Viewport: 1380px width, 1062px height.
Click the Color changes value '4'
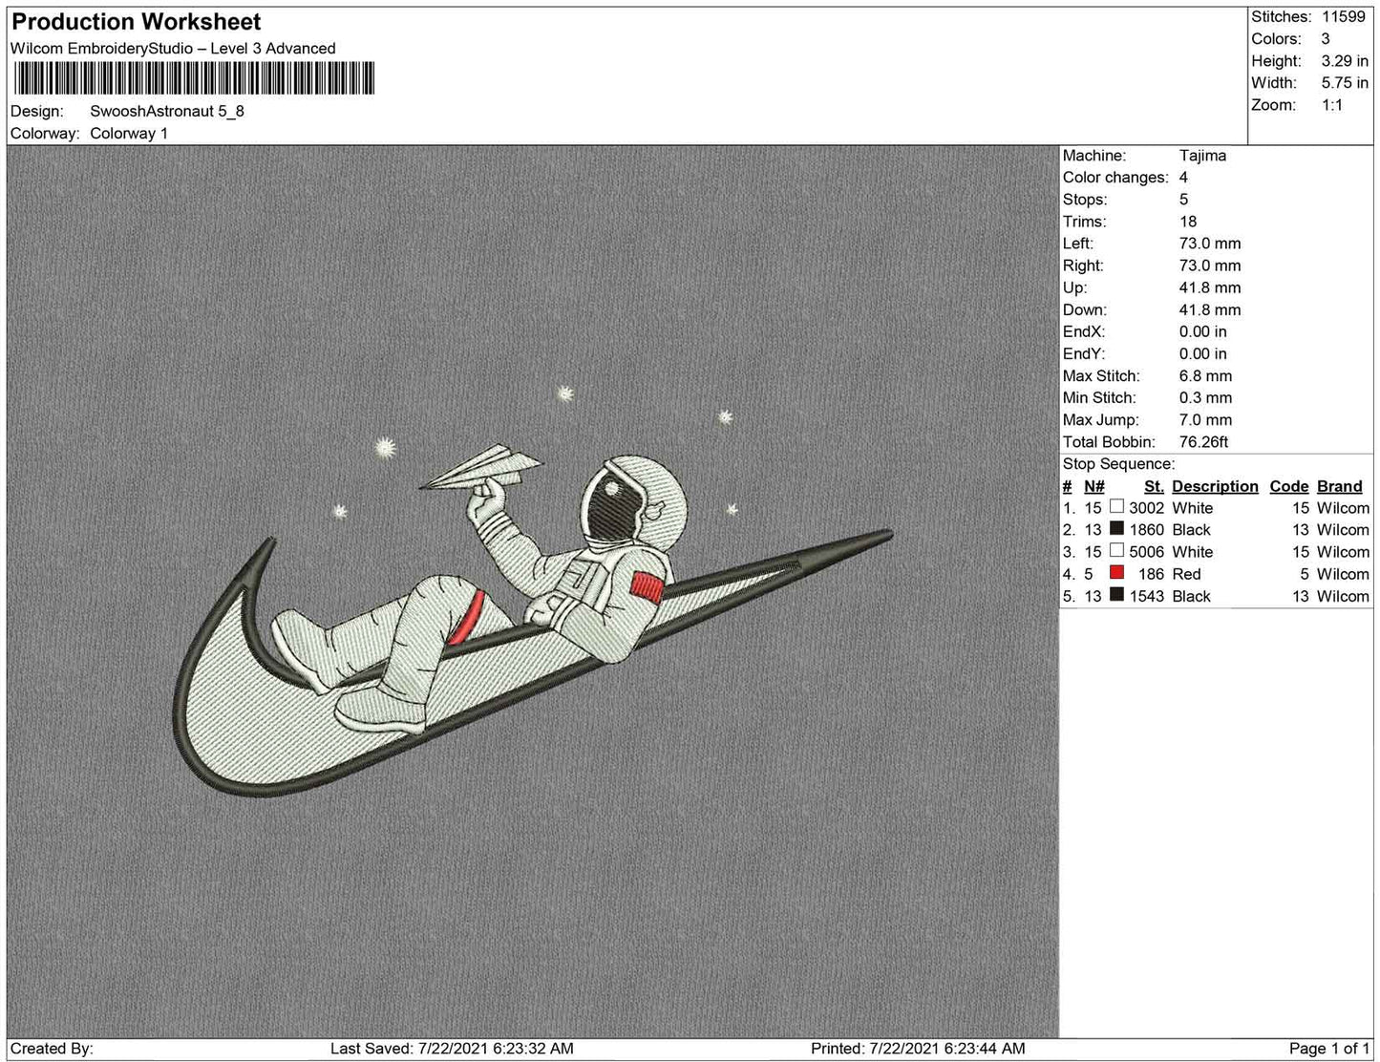(1183, 178)
